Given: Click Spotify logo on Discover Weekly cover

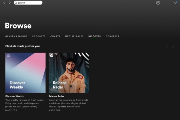Looking at the screenshot, I should pos(8,56).
